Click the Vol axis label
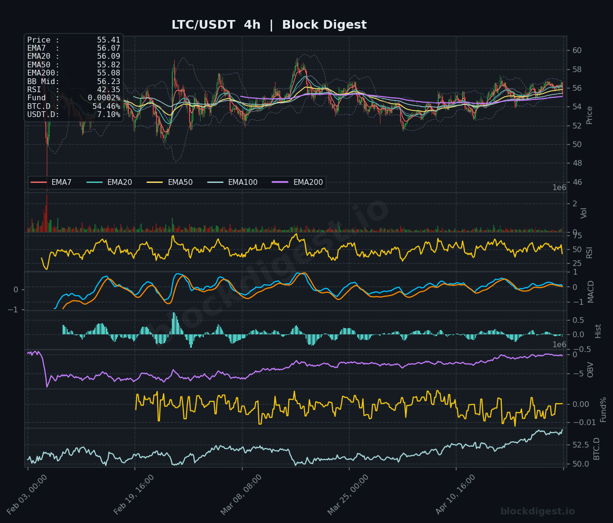The height and width of the screenshot is (523, 613). (584, 213)
